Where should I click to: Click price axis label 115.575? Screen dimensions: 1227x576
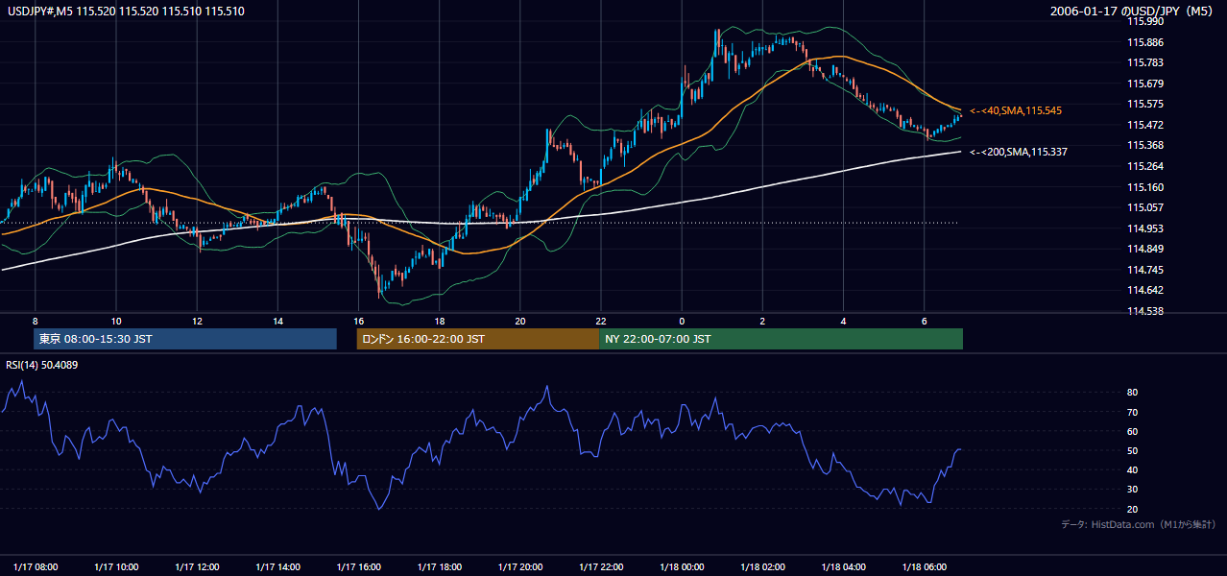1144,104
